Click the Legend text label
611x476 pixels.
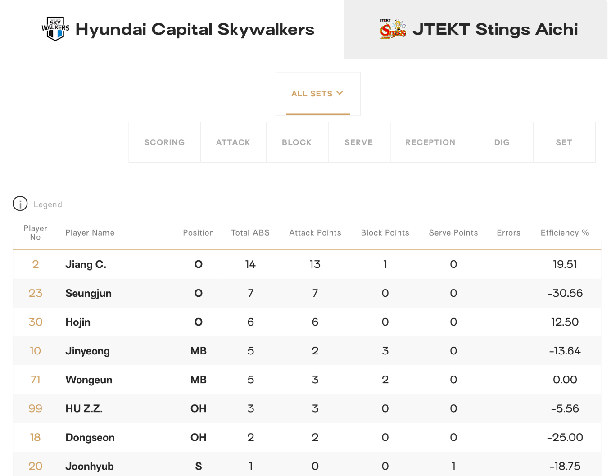click(x=48, y=204)
